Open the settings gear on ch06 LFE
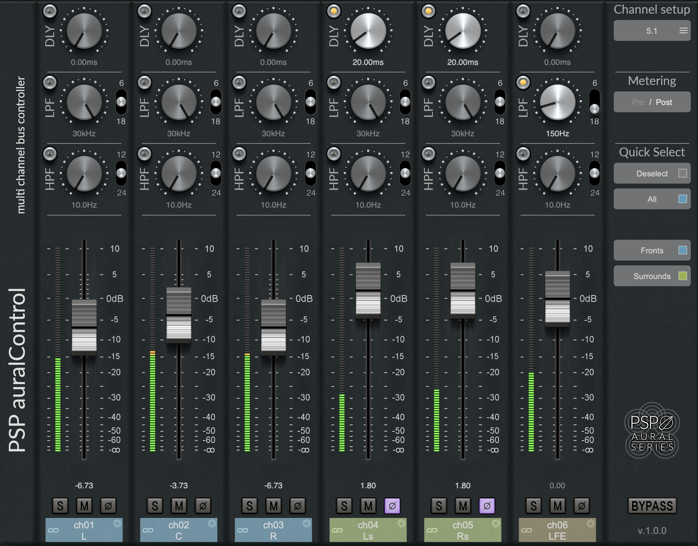Screen dimensions: 698x546 coord(590,523)
